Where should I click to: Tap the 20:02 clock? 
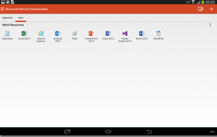click(x=210, y=2)
